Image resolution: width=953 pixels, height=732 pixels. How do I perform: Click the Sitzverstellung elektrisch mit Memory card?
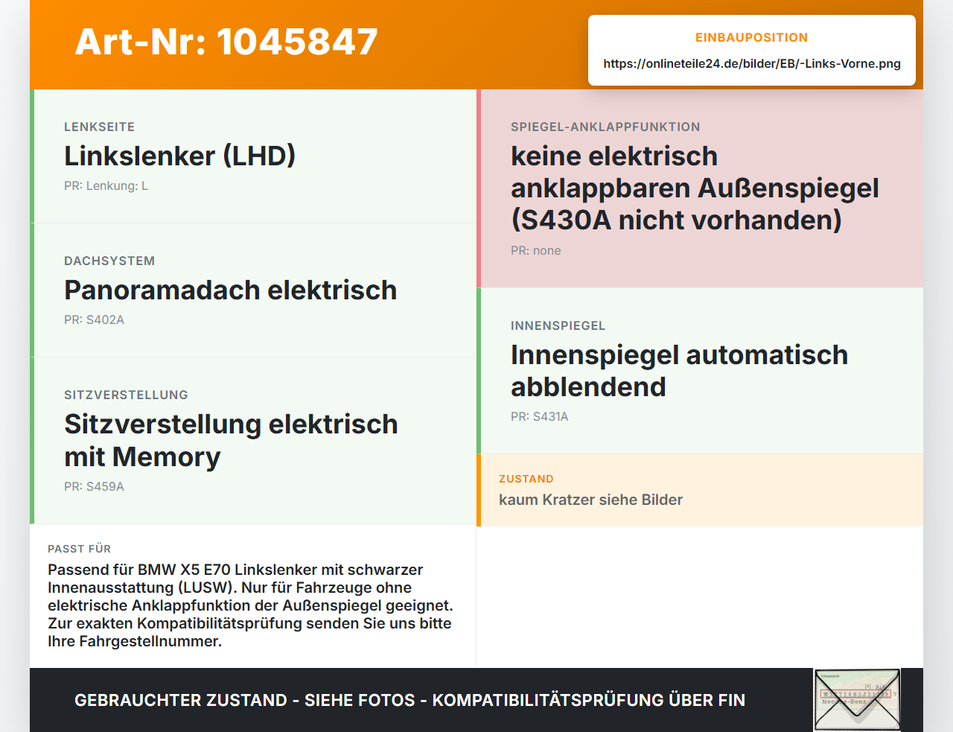coord(253,441)
